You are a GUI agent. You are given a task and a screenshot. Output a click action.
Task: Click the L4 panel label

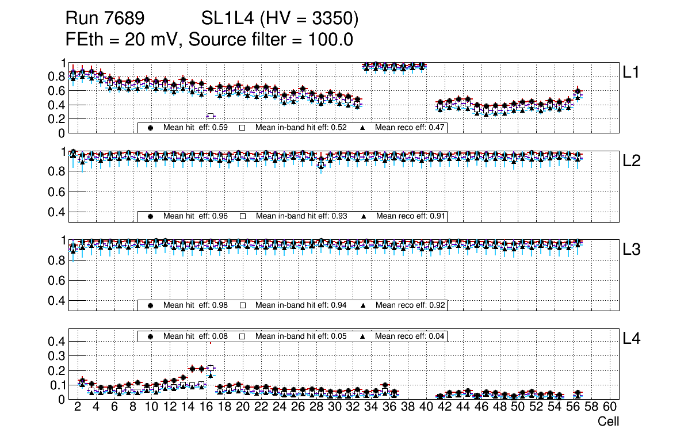click(x=632, y=339)
